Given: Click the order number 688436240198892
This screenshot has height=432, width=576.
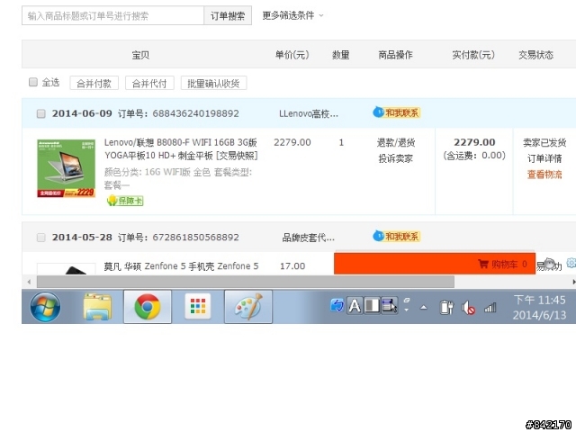Looking at the screenshot, I should click(x=196, y=113).
